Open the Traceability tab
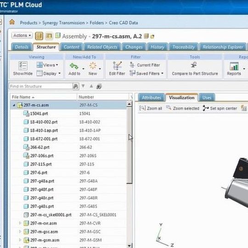This screenshot has width=248, height=248. [x=183, y=47]
